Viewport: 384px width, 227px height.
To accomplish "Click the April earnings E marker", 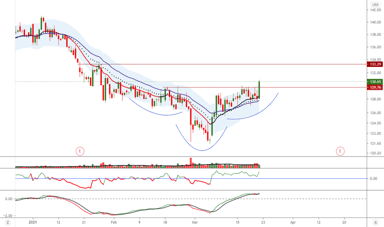I will [x=340, y=151].
